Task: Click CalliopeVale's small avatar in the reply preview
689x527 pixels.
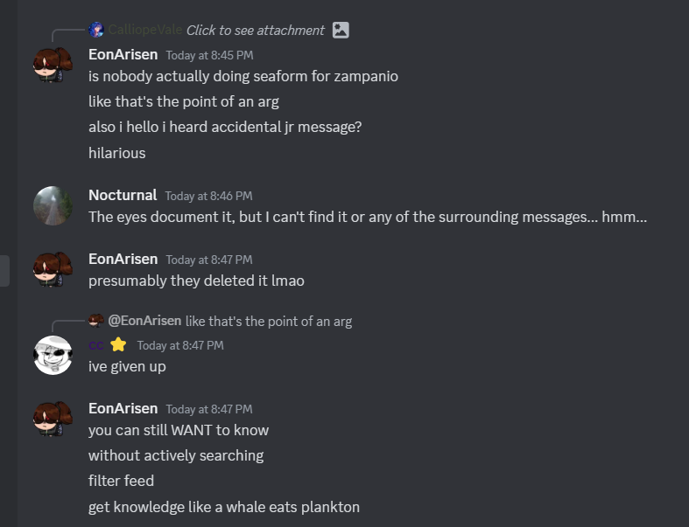Action: 96,31
